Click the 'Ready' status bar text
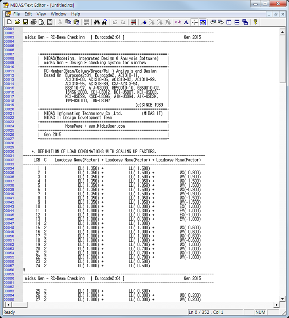Image resolution: width=289 pixels, height=318 pixels. (x=9, y=312)
